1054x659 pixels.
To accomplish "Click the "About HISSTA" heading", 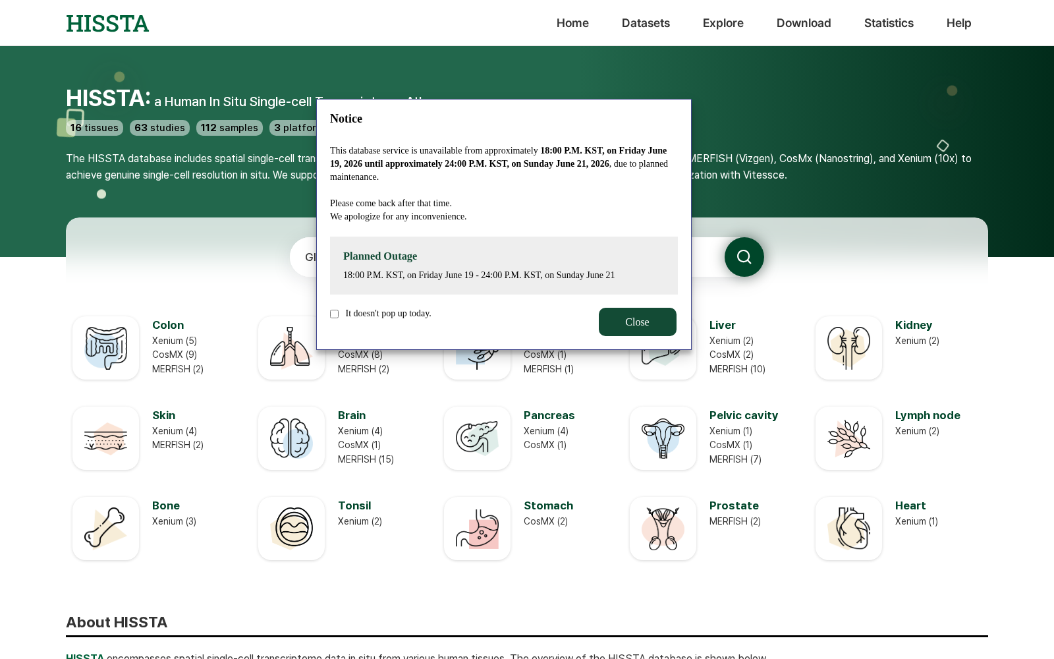I will 117,623.
